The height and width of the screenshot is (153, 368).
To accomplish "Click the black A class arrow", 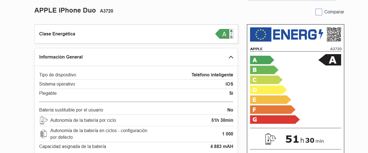I will [330, 60].
